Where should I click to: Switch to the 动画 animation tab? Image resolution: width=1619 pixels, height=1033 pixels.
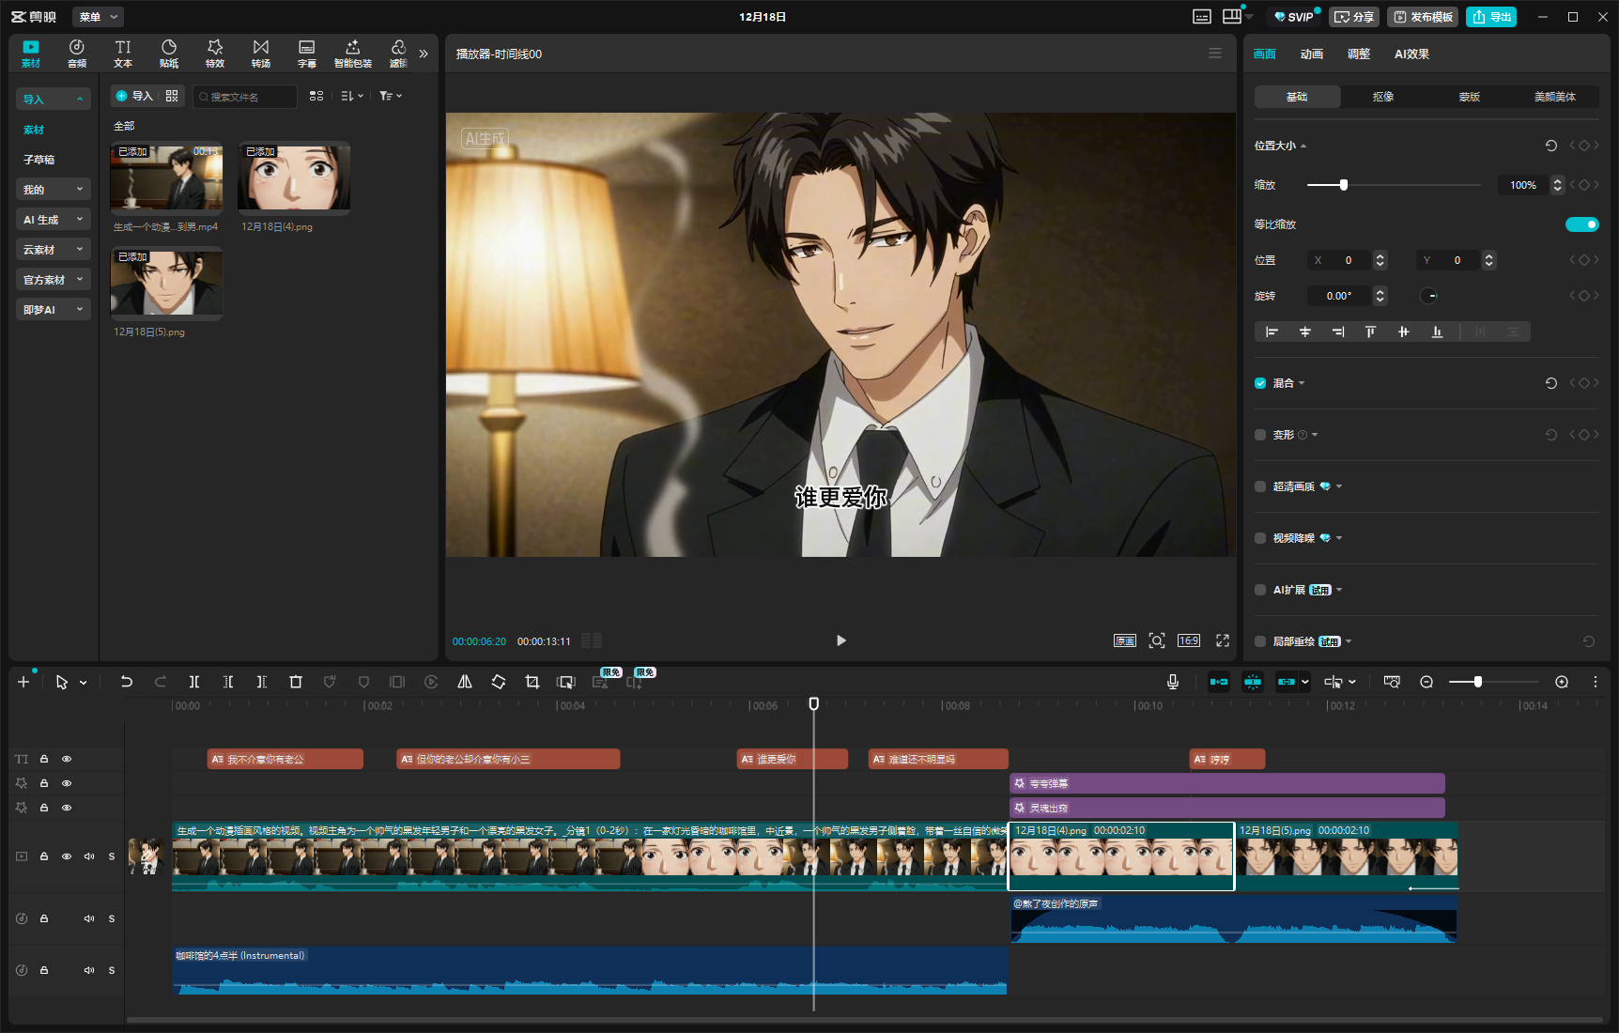click(x=1311, y=54)
